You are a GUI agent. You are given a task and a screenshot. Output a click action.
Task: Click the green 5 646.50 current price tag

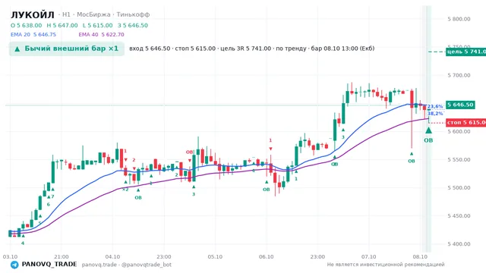coord(460,105)
